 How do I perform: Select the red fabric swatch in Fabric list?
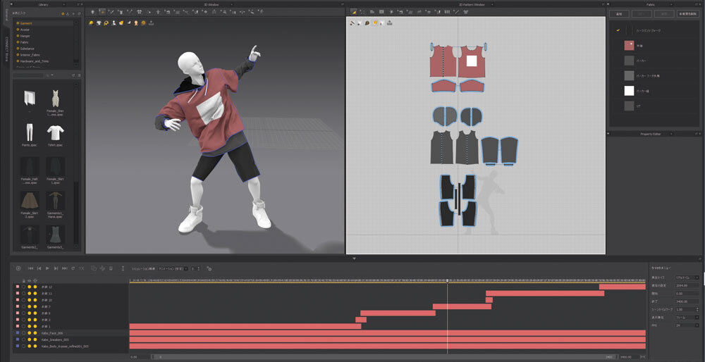click(x=629, y=45)
